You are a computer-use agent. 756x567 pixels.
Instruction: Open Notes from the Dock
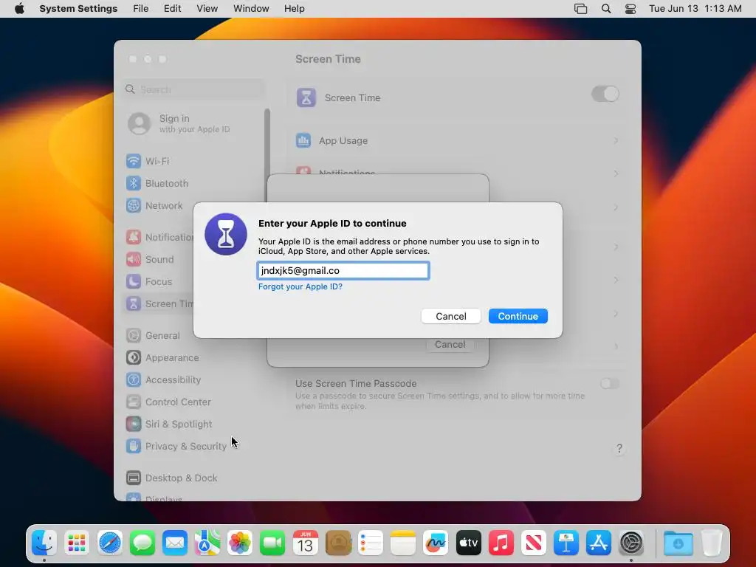pos(403,543)
